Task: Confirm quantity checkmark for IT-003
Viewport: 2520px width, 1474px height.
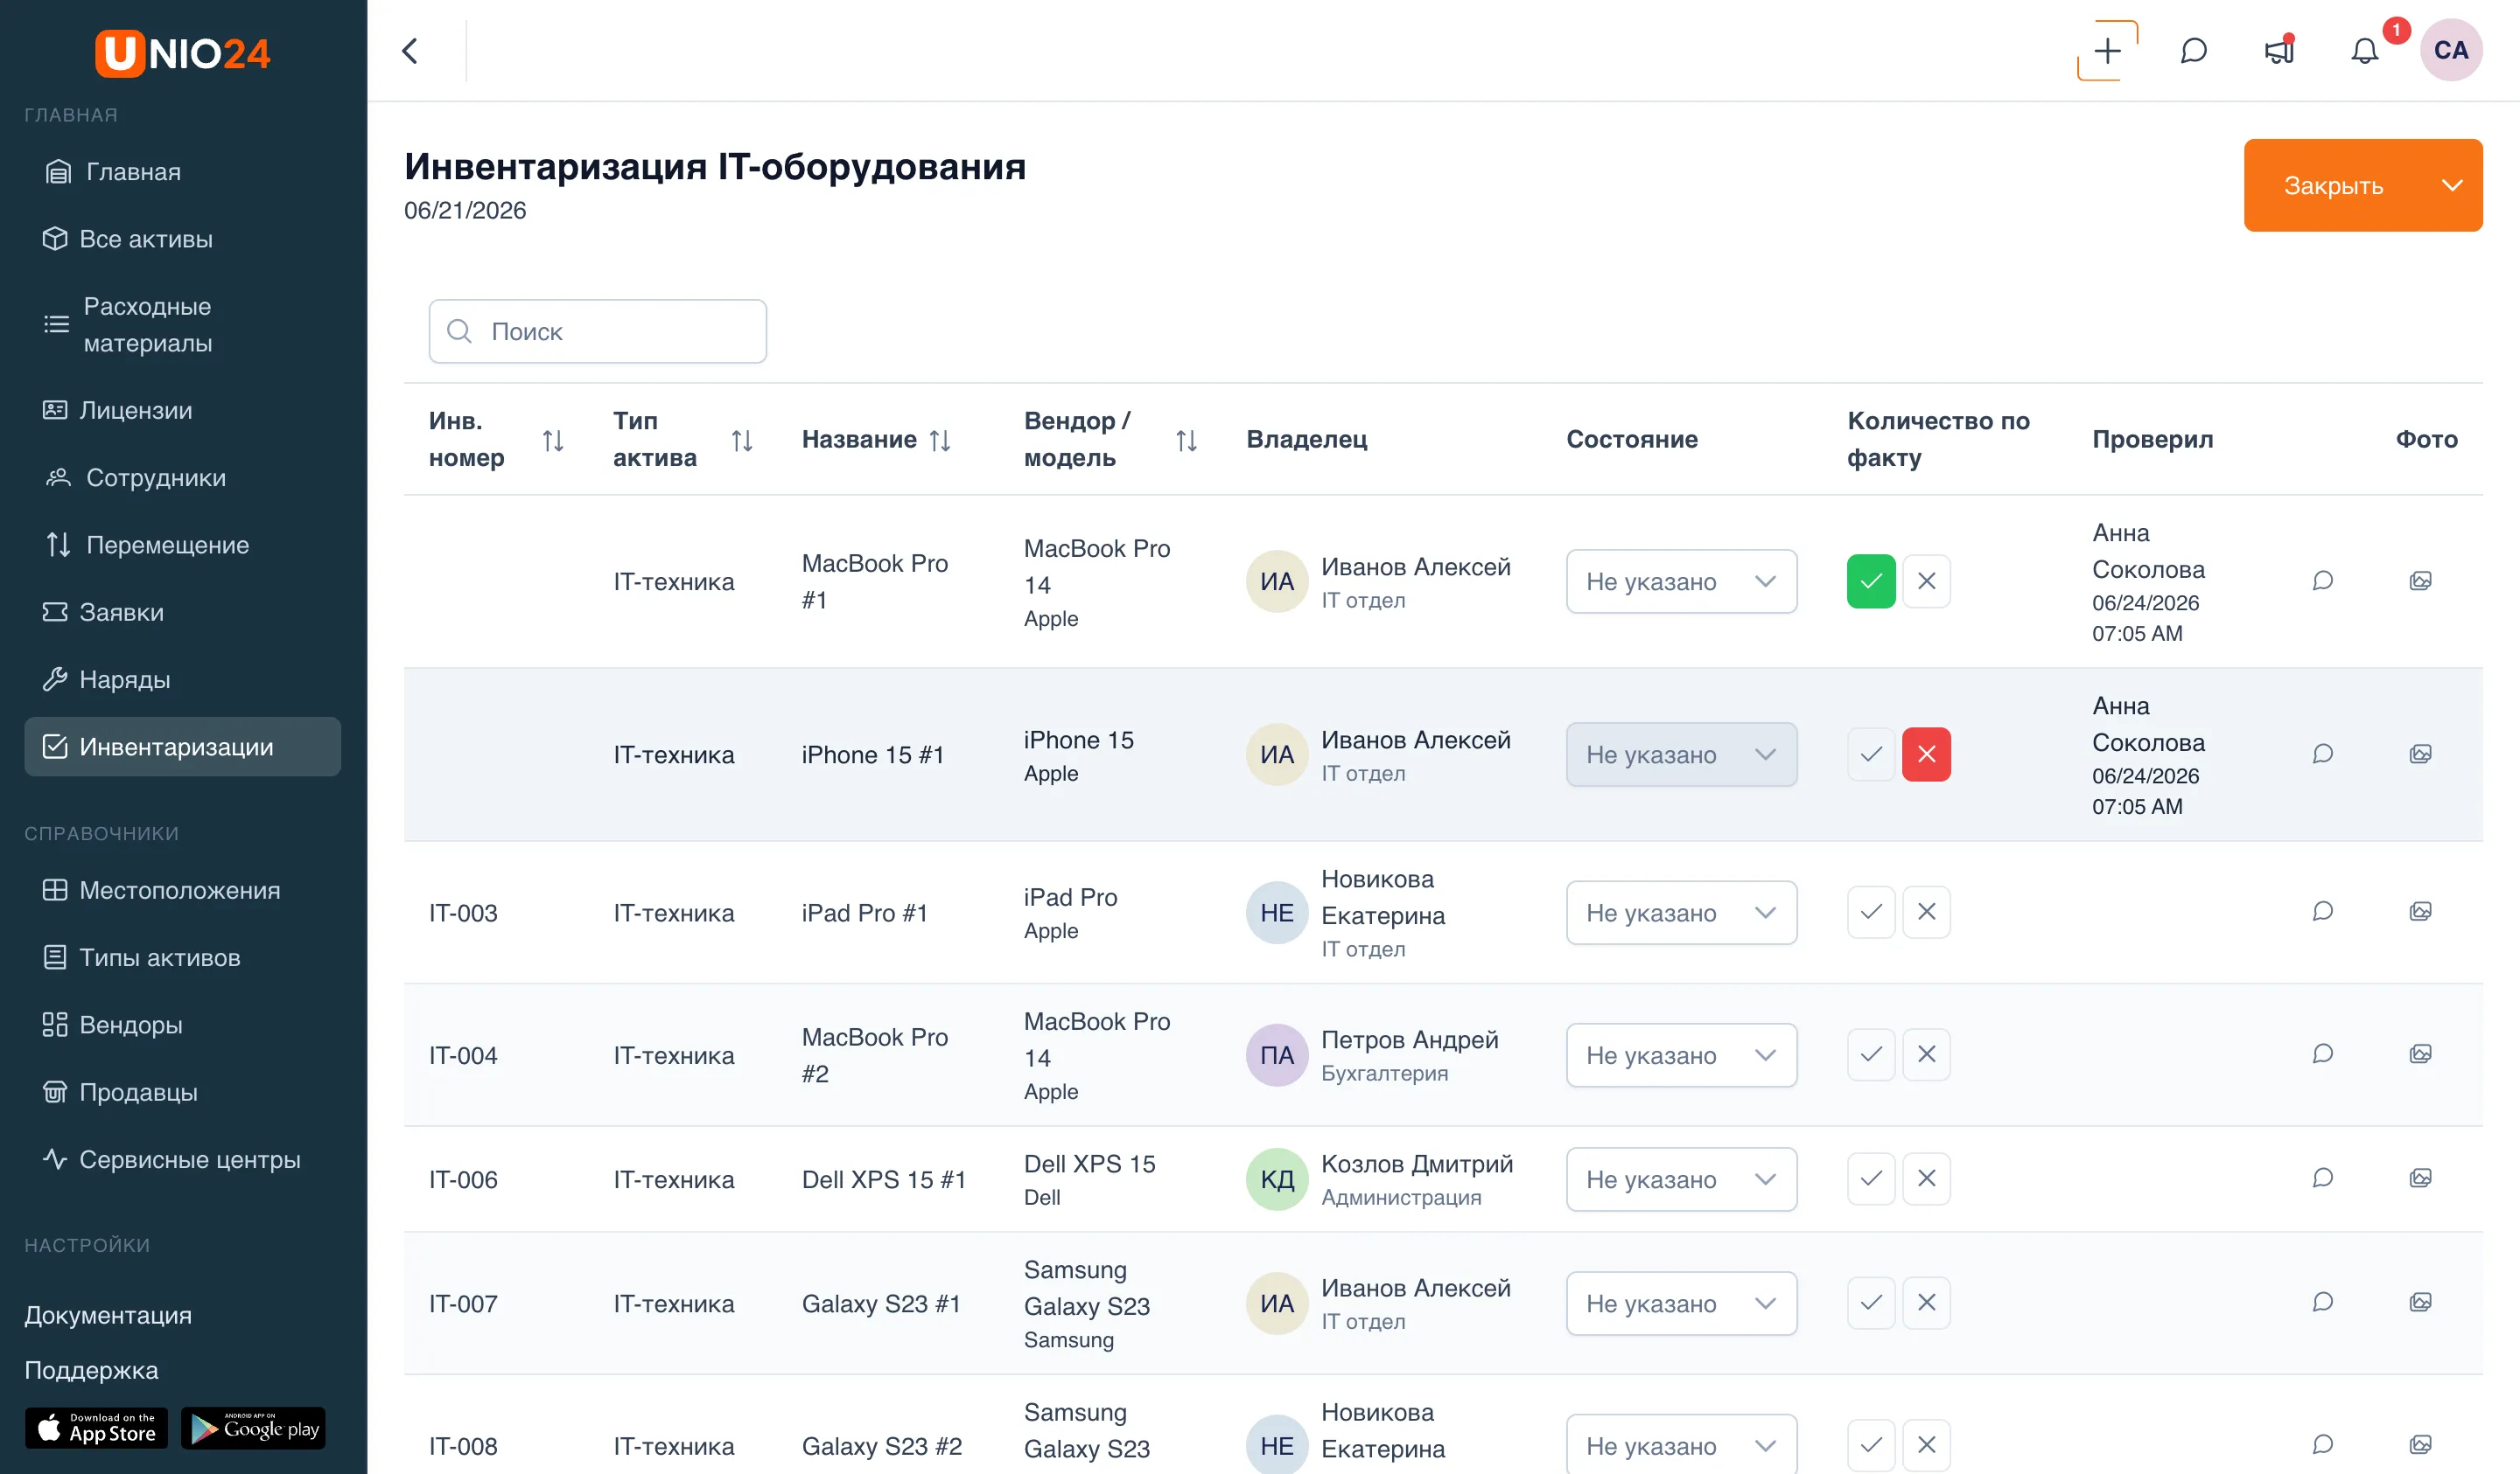Action: pyautogui.click(x=1871, y=911)
